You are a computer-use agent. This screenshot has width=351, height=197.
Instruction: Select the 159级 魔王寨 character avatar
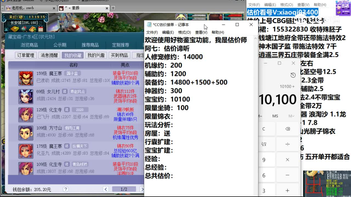pyautogui.click(x=26, y=78)
